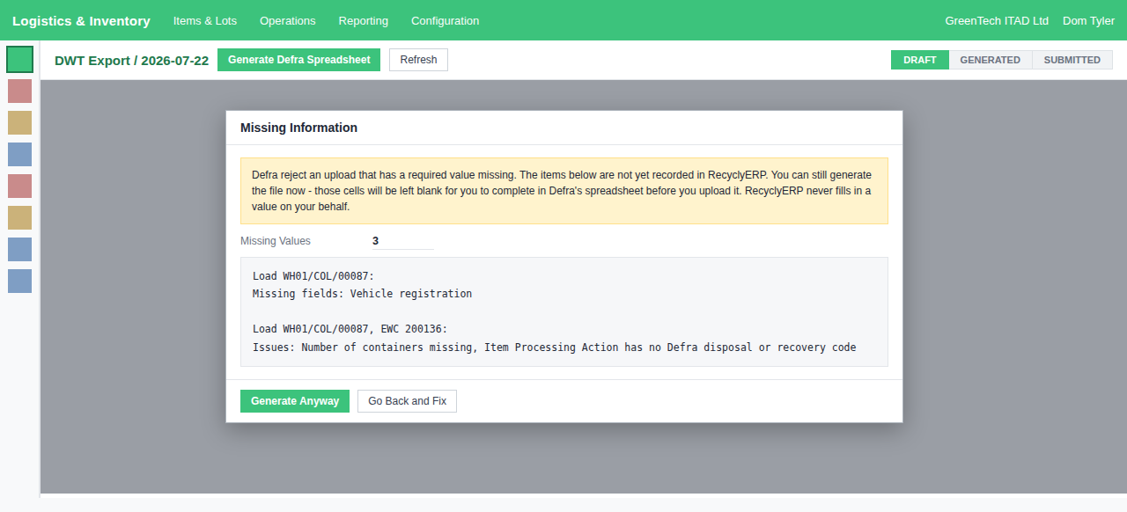Click the Refresh button

pyautogui.click(x=418, y=60)
